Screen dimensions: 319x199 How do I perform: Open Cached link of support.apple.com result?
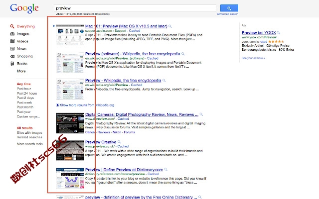pyautogui.click(x=135, y=31)
